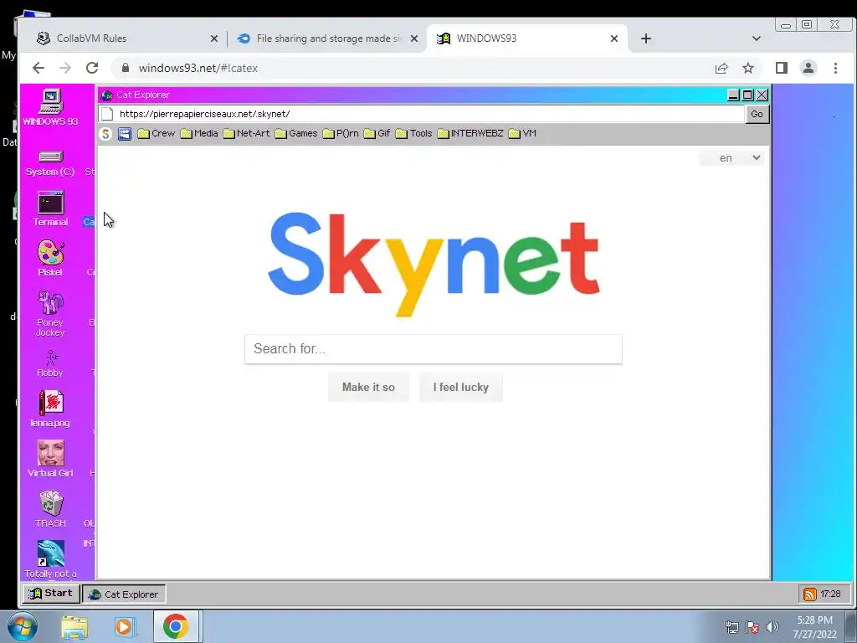Launch the Virtual Girl icon
Viewport: 857px width, 643px height.
[x=50, y=459]
